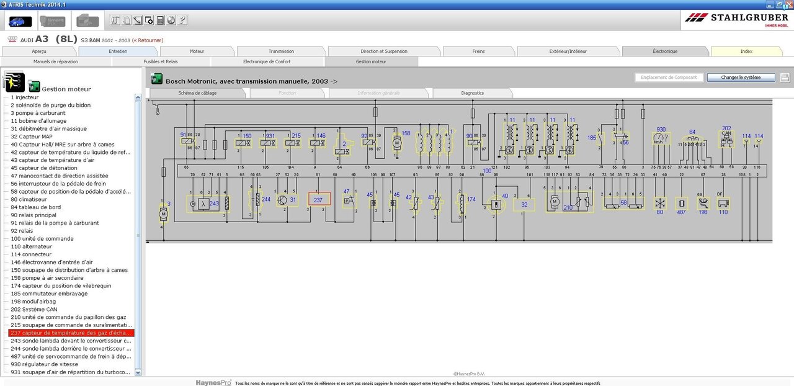The height and width of the screenshot is (386, 794).
Task: Click the question mark help icon
Action: (x=182, y=20)
